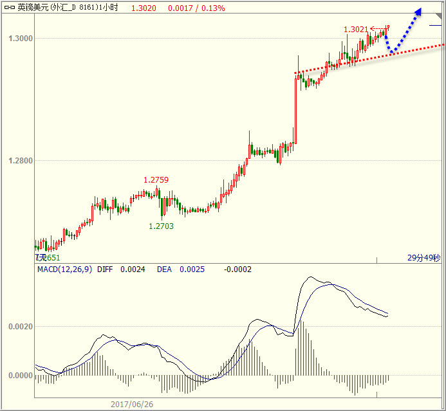Click the DEA 0.0025 readout
Image resolution: width=446 pixels, height=411 pixels.
(181, 269)
